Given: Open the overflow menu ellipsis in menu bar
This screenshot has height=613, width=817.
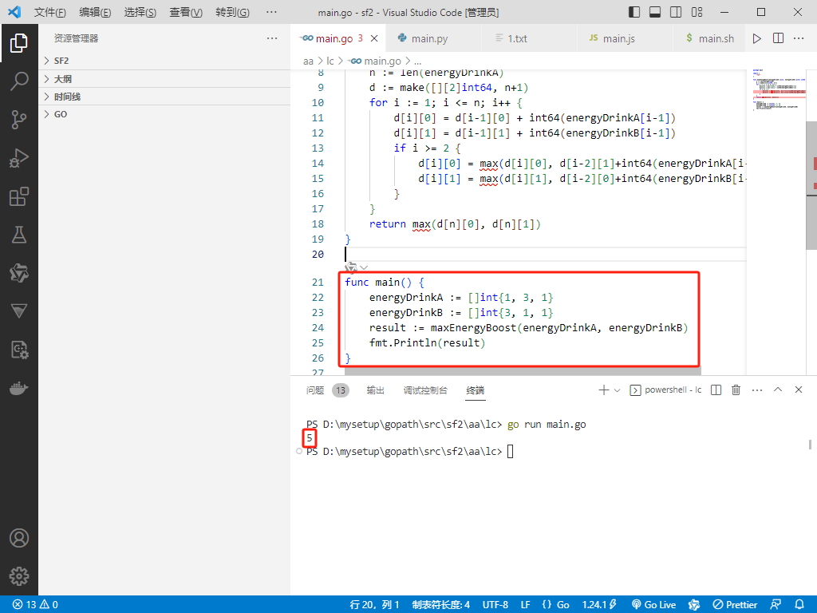Looking at the screenshot, I should [x=271, y=12].
